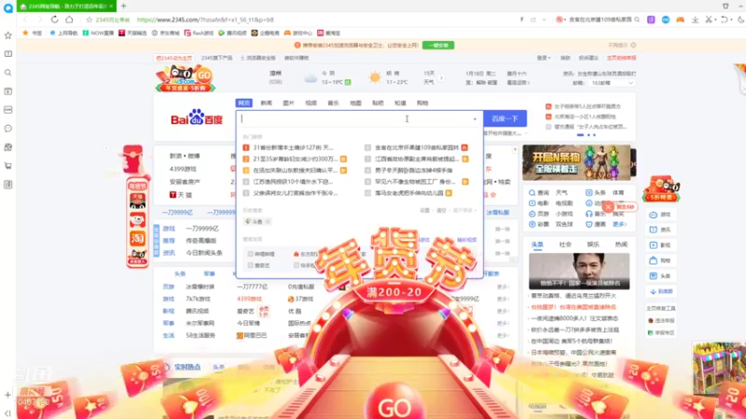Open the 4399游戏 site link

pos(183,169)
